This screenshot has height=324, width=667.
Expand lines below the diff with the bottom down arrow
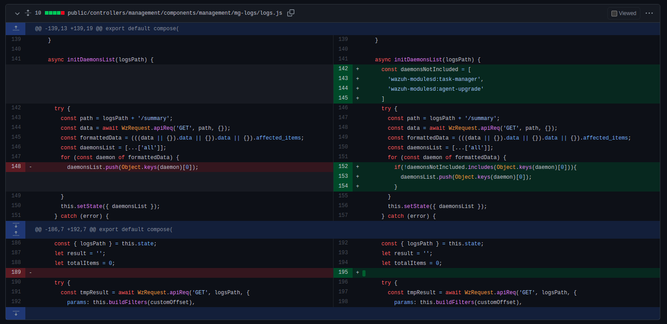pyautogui.click(x=16, y=313)
